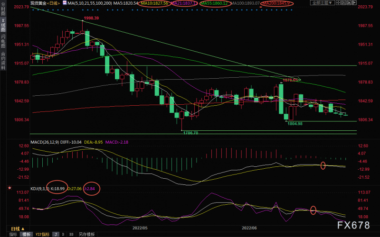Image resolution: width=380 pixels, height=237 pixels.
Task: Open the 合约资料 sidebar view
Action: (x=3, y=61)
